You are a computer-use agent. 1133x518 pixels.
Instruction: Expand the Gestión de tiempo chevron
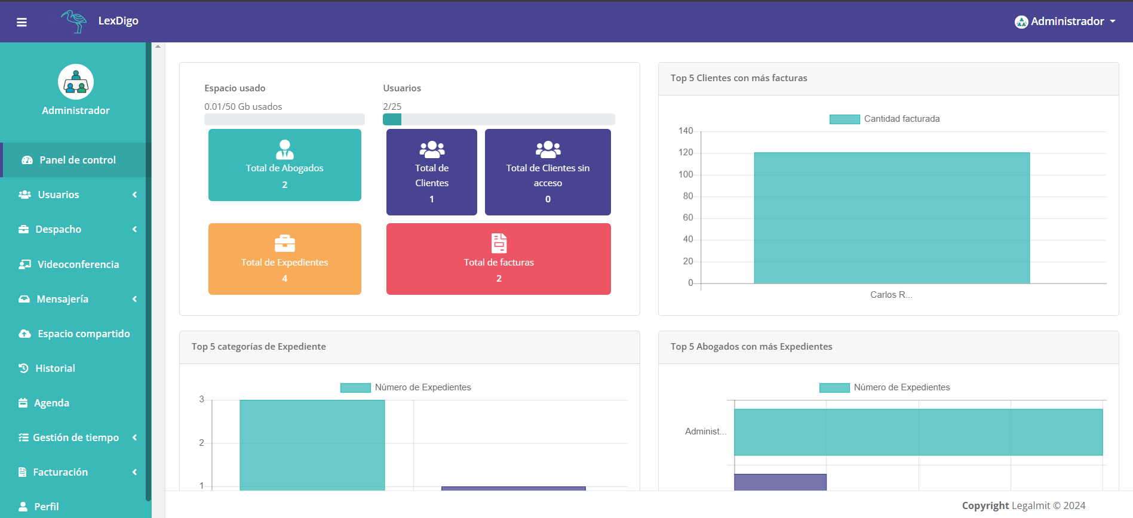tap(135, 437)
